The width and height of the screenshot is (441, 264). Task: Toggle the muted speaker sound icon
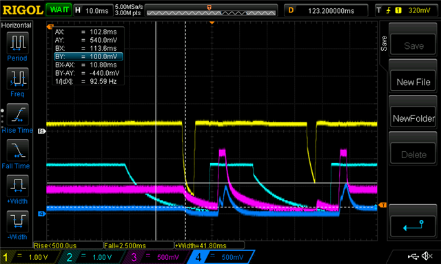click(x=427, y=256)
